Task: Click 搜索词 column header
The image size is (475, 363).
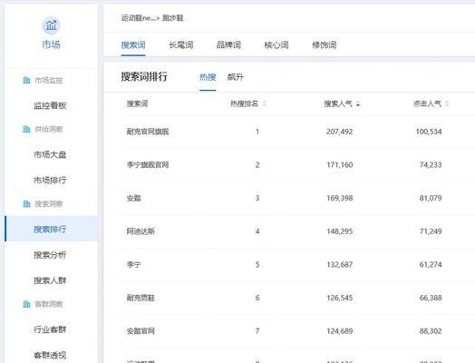Action: [x=137, y=103]
